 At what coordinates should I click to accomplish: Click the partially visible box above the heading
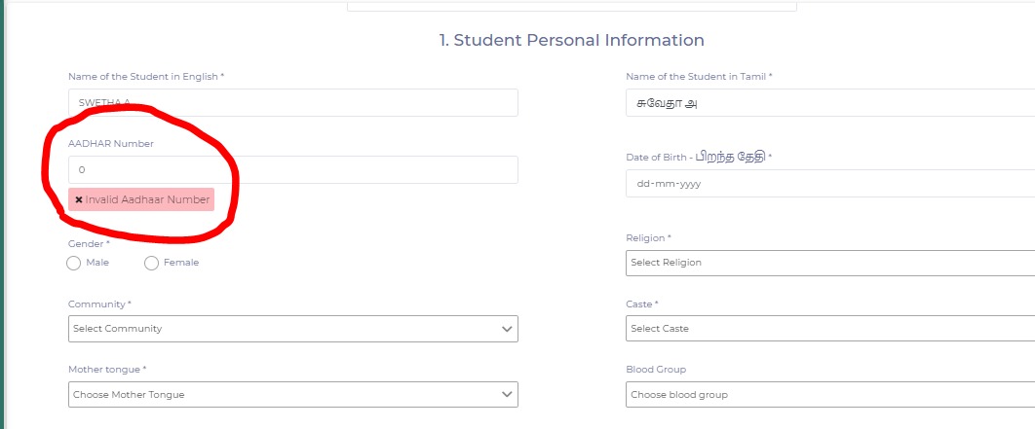pyautogui.click(x=571, y=6)
